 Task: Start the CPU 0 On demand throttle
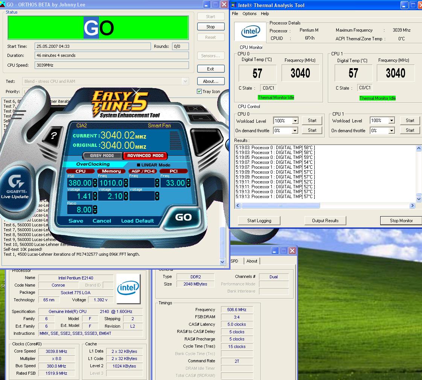pyautogui.click(x=312, y=130)
